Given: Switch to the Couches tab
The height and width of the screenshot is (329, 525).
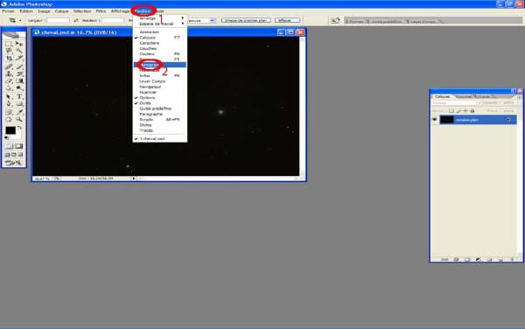Looking at the screenshot, I should click(464, 97).
